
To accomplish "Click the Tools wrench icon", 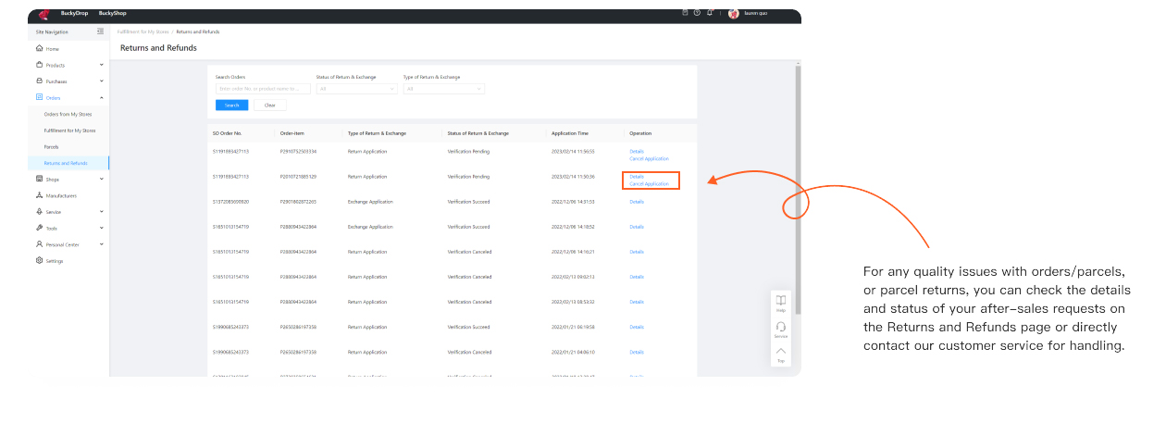I will click(x=39, y=228).
